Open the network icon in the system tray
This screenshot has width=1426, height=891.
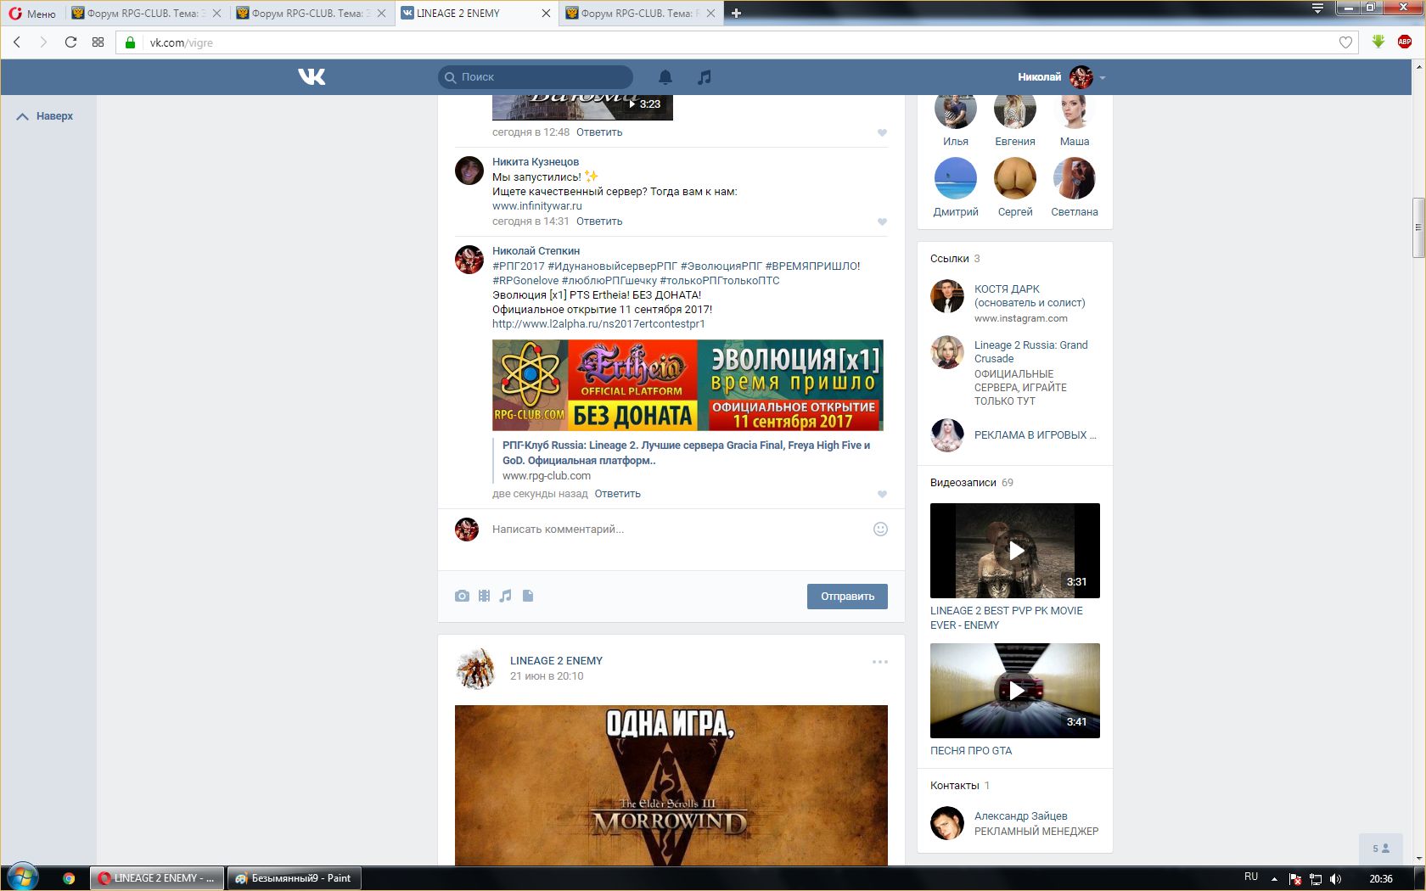pos(1316,879)
